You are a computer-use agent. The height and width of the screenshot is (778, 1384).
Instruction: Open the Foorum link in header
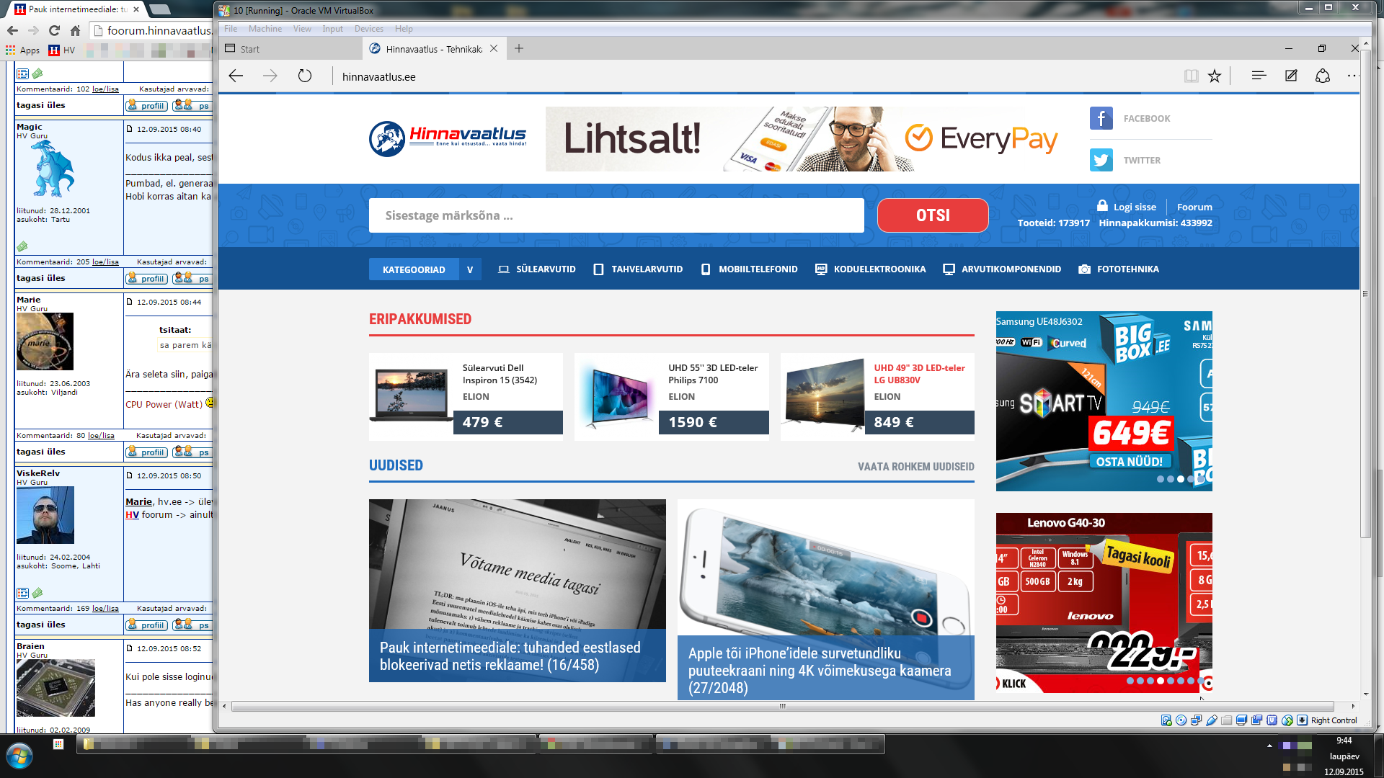[x=1194, y=207]
